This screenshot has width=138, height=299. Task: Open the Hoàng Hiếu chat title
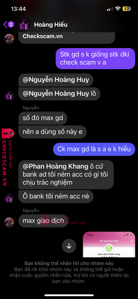click(51, 25)
